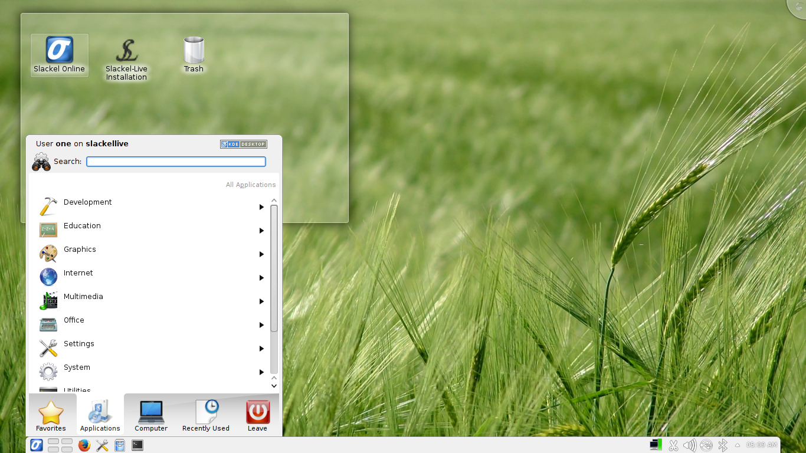This screenshot has height=453, width=806.
Task: Switch to the Recently Used tab
Action: coord(206,415)
